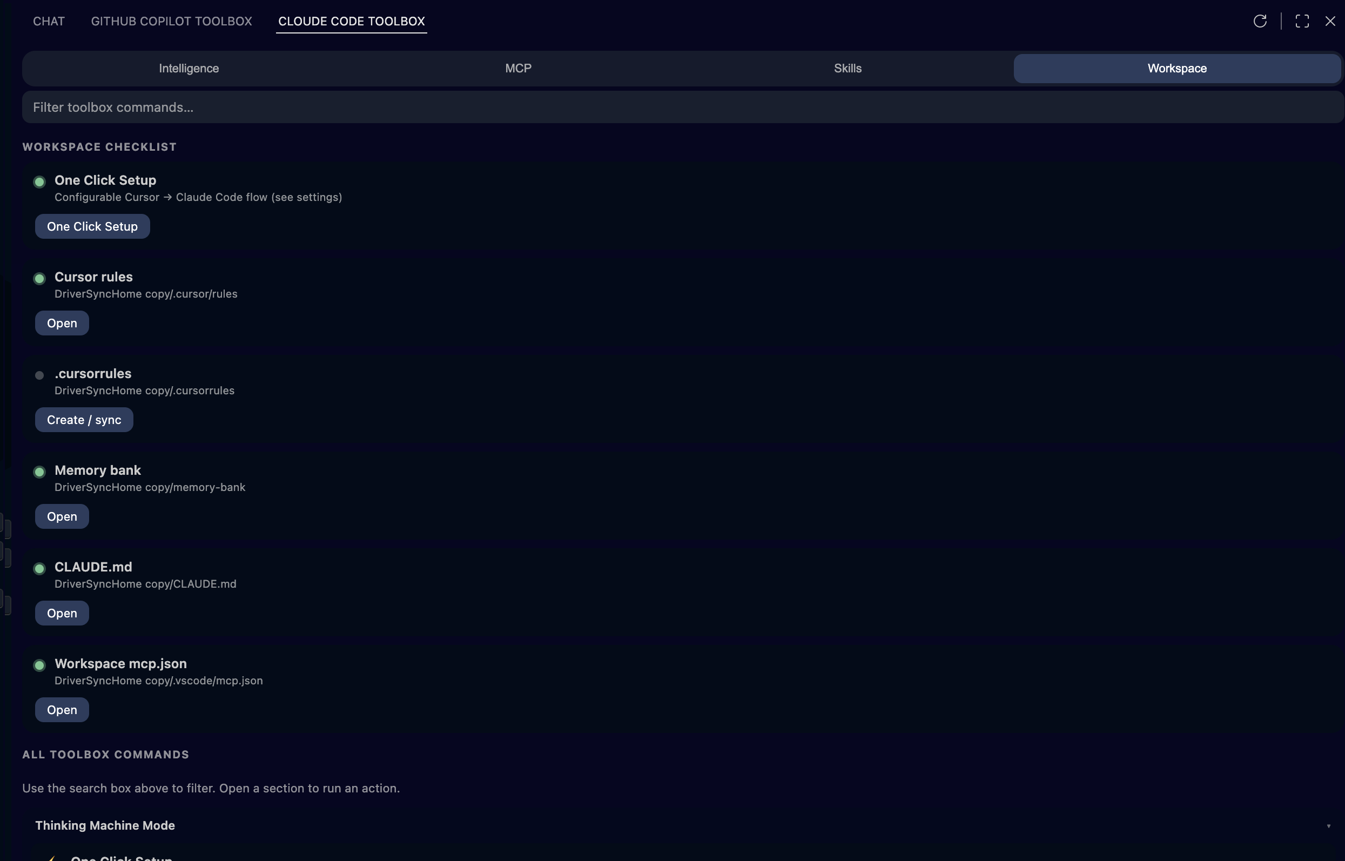This screenshot has width=1345, height=861.
Task: Click the green status dot beside Memory bank
Action: click(39, 472)
